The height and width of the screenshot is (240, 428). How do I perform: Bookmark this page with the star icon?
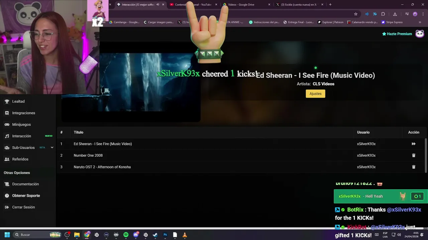[x=356, y=14]
